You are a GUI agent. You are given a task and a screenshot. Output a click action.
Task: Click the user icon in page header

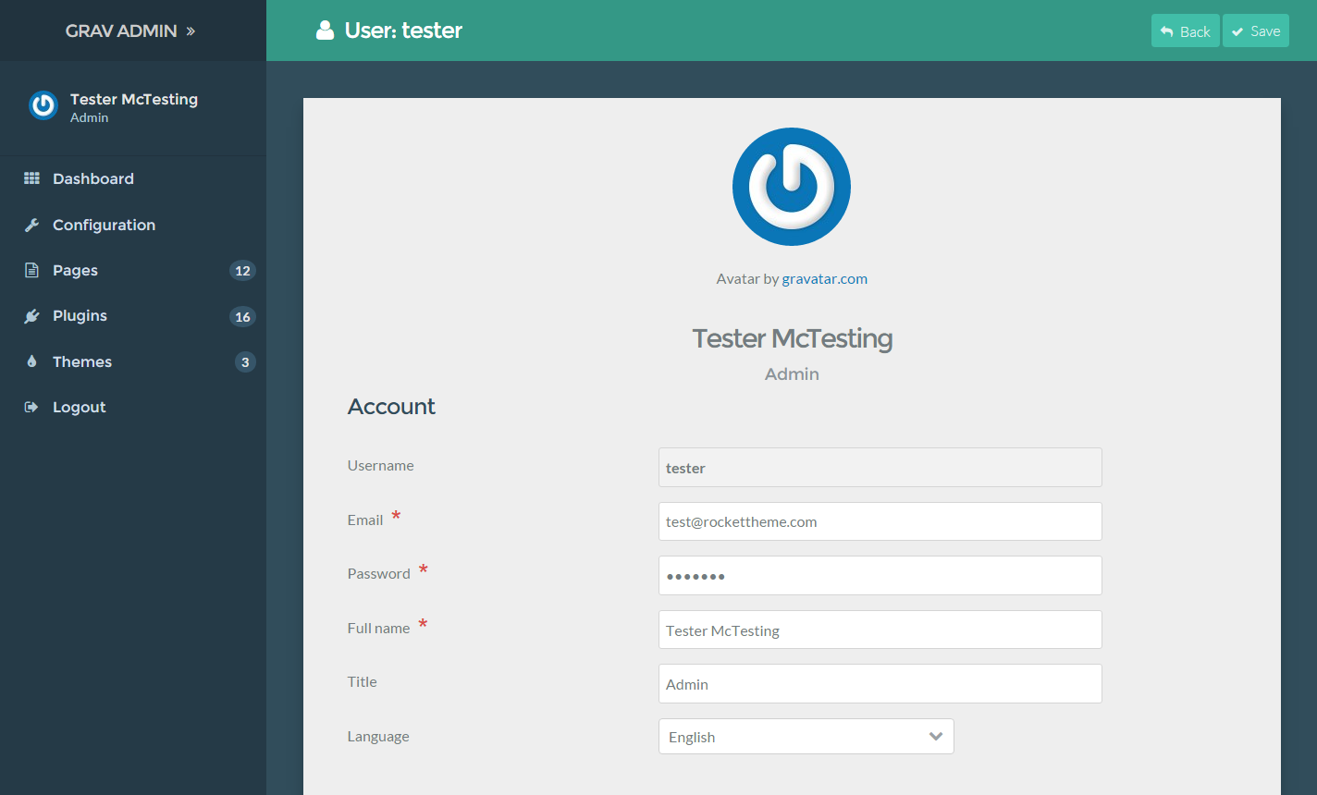(x=325, y=31)
